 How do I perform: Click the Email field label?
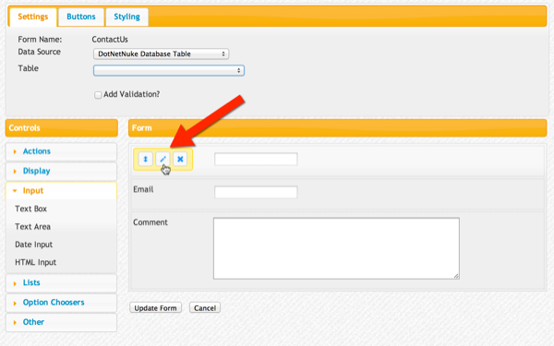[143, 189]
